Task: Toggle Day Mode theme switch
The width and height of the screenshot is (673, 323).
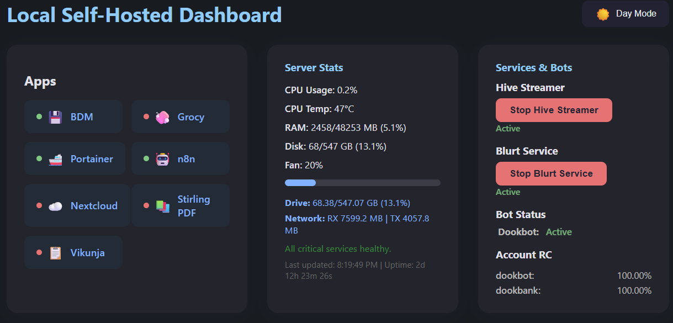Action: coord(625,14)
